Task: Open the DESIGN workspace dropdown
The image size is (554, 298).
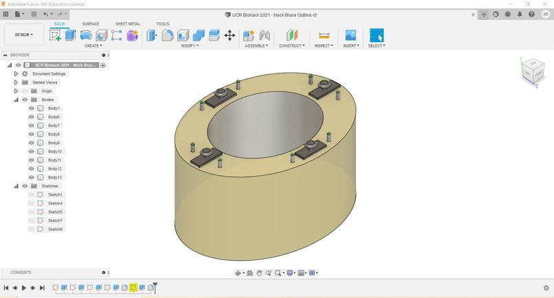Action: click(23, 34)
